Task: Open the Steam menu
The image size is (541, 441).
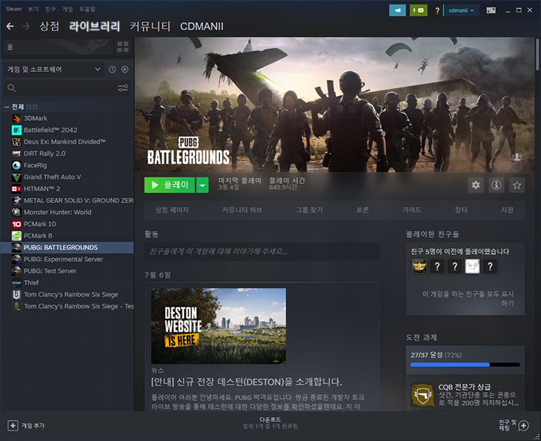Action: point(13,9)
